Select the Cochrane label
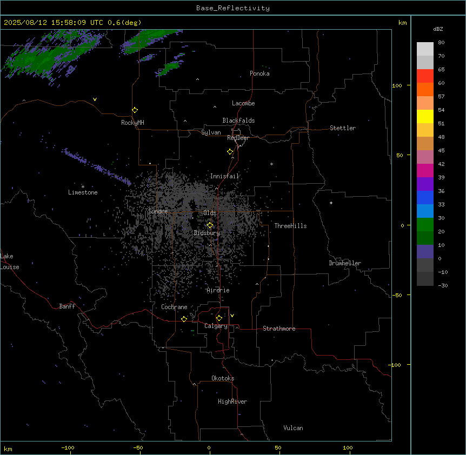Viewport: 466px width, 455px height. click(174, 307)
